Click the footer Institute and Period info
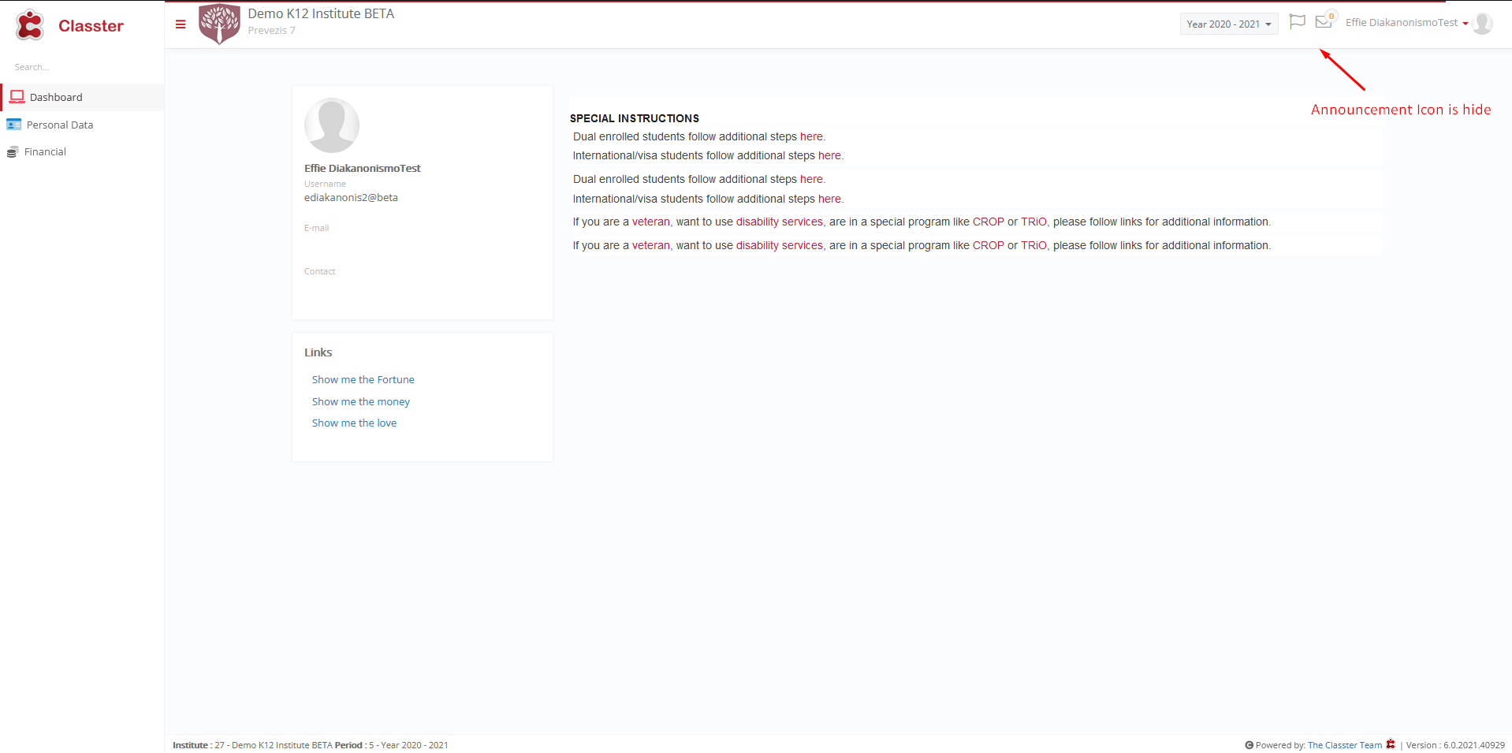Image resolution: width=1512 pixels, height=753 pixels. (x=311, y=745)
